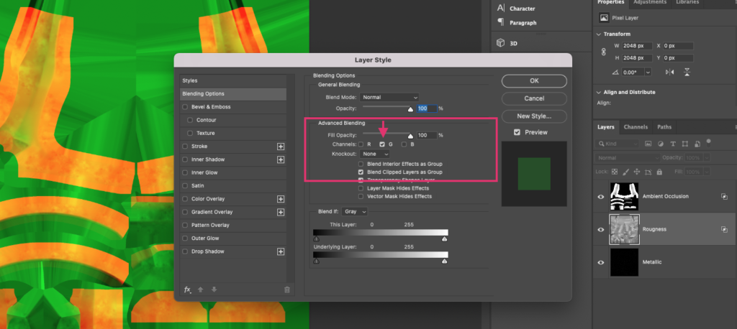Image resolution: width=737 pixels, height=329 pixels.
Task: Switch to the Libraries tab
Action: (x=687, y=2)
